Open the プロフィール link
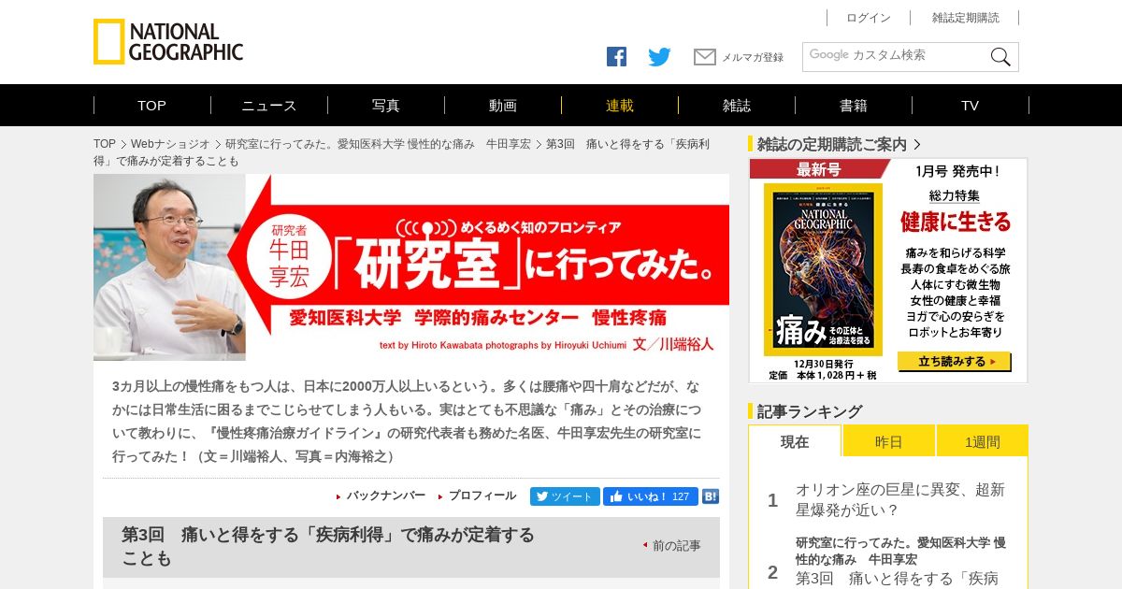This screenshot has height=589, width=1122. [x=482, y=496]
